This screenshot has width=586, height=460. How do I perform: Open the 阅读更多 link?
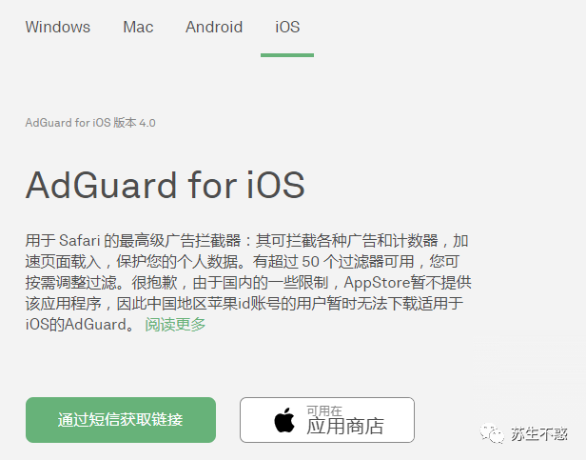175,324
